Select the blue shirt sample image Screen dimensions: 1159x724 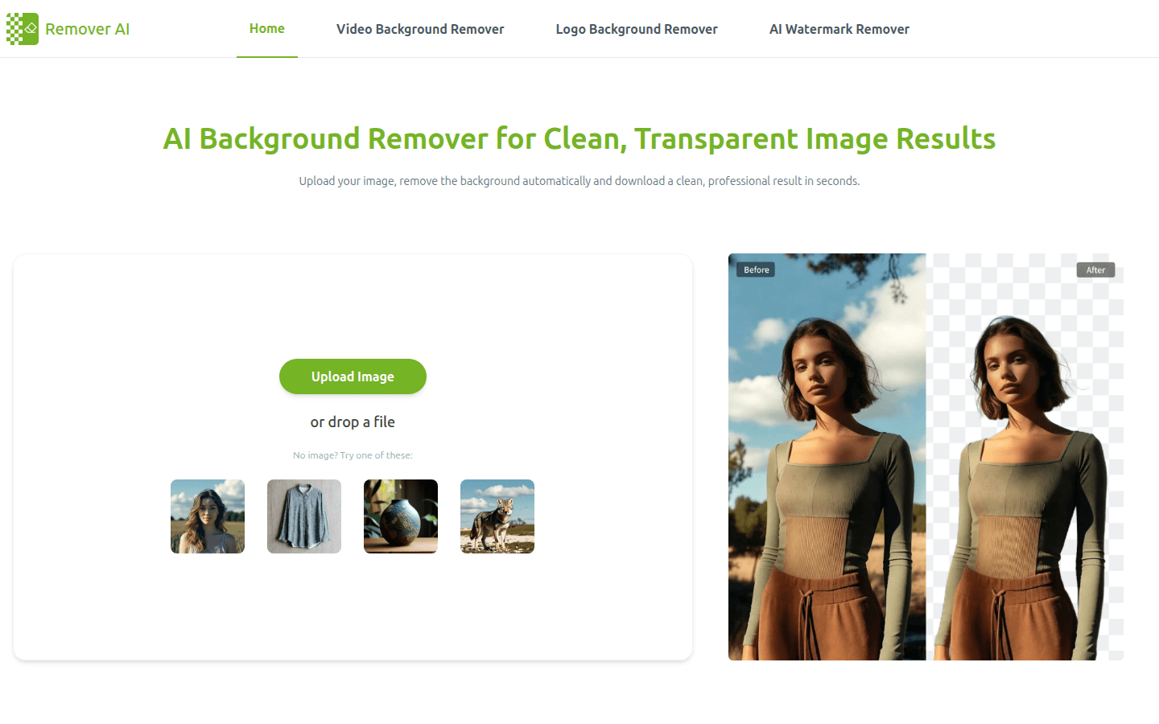point(304,516)
